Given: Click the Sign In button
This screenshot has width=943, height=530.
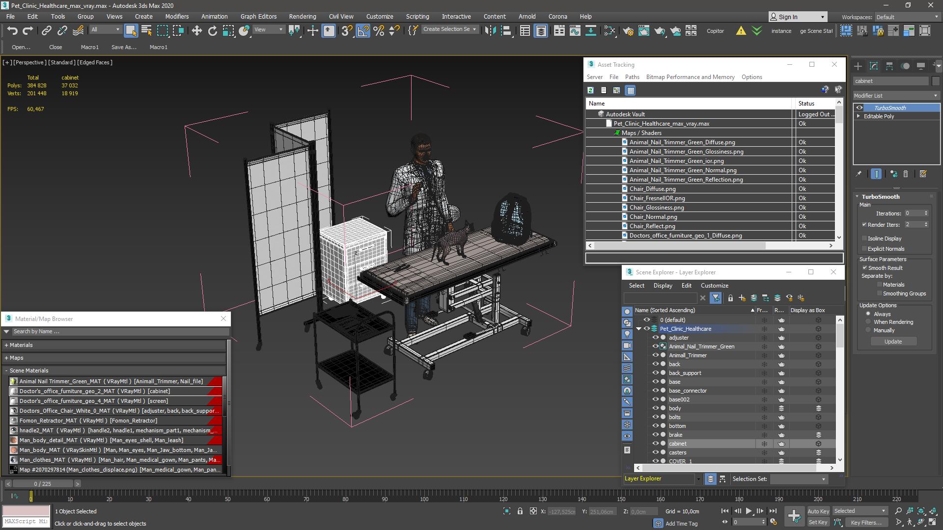Looking at the screenshot, I should (x=797, y=17).
